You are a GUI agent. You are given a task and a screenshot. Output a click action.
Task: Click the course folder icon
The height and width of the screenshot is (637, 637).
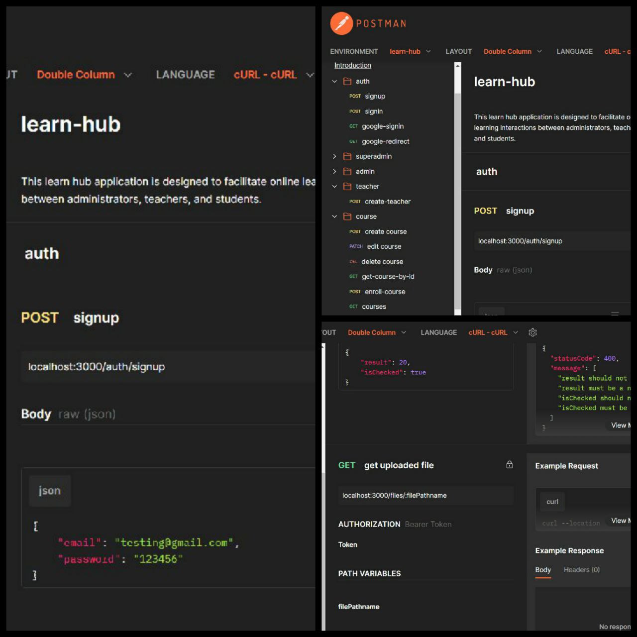[347, 216]
